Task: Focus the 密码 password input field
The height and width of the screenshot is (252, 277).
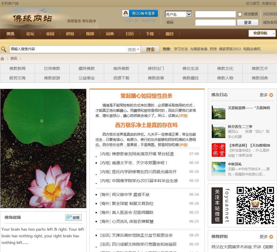Action: [x=215, y=23]
